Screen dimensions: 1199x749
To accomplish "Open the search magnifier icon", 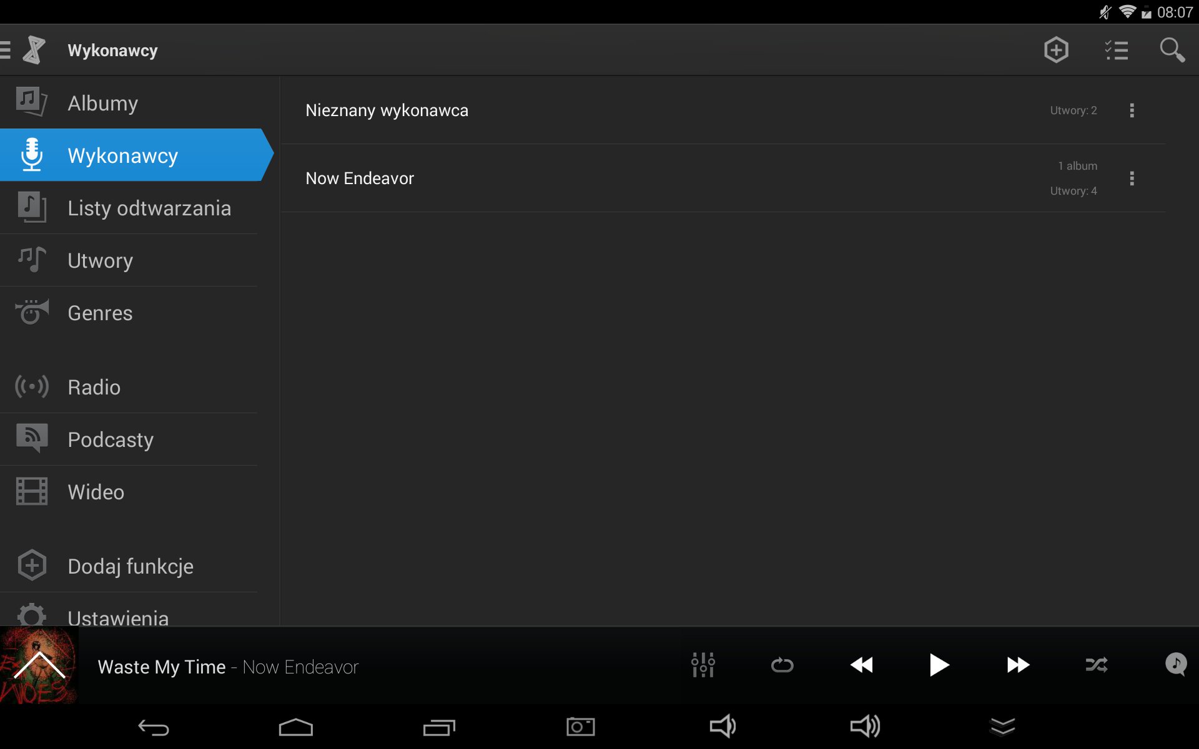I will pyautogui.click(x=1172, y=50).
